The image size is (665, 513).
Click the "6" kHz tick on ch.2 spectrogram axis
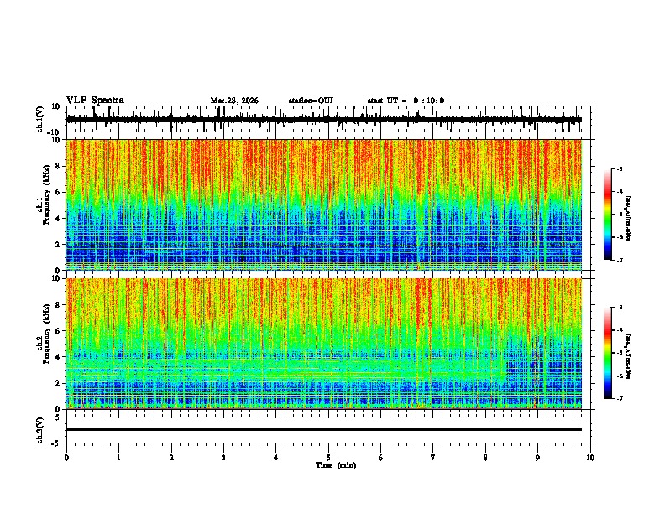60,331
